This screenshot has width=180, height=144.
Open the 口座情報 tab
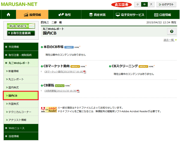tap(163, 15)
